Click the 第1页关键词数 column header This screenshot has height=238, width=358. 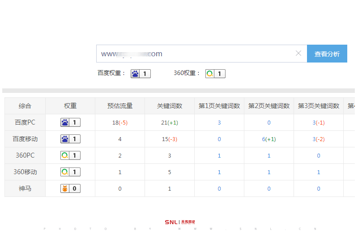219,106
